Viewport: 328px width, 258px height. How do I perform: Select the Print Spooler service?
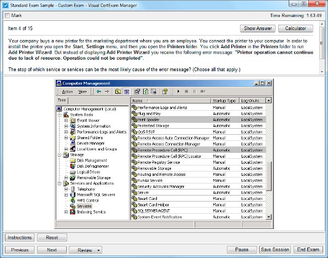point(198,119)
